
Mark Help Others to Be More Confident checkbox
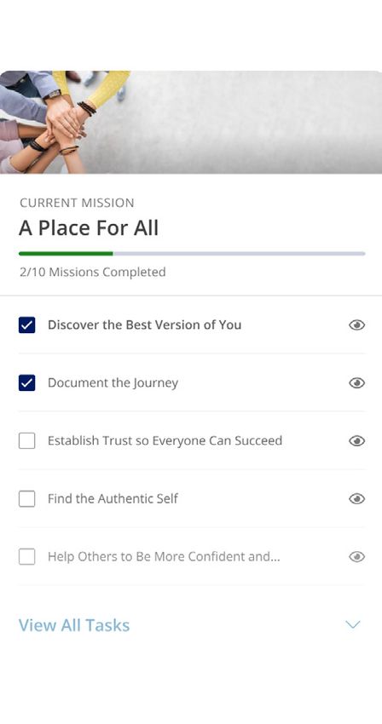point(26,557)
